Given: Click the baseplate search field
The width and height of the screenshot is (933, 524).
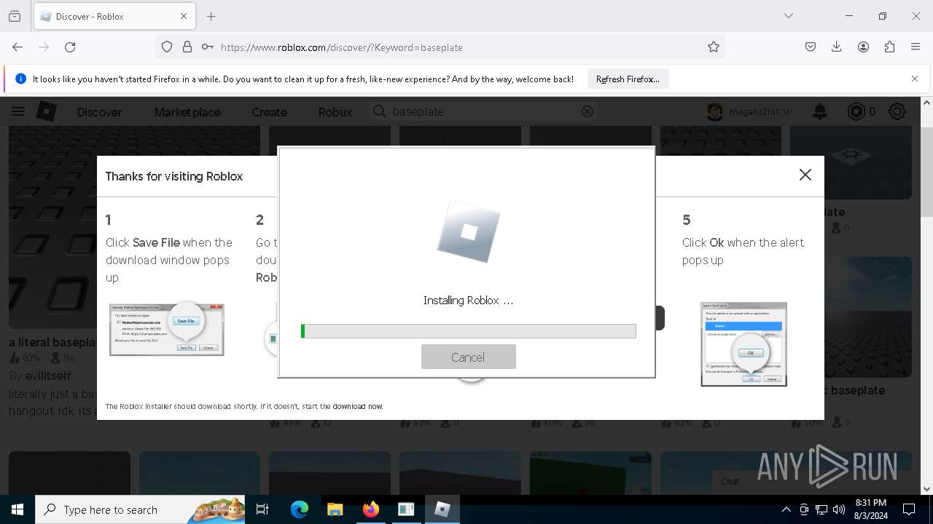Looking at the screenshot, I should click(x=484, y=111).
